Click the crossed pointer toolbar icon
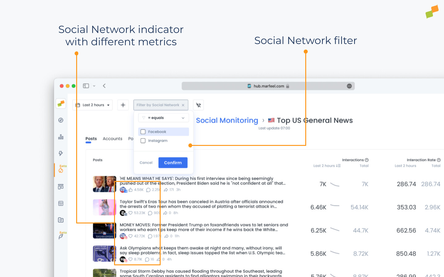The width and height of the screenshot is (444, 277). click(198, 105)
